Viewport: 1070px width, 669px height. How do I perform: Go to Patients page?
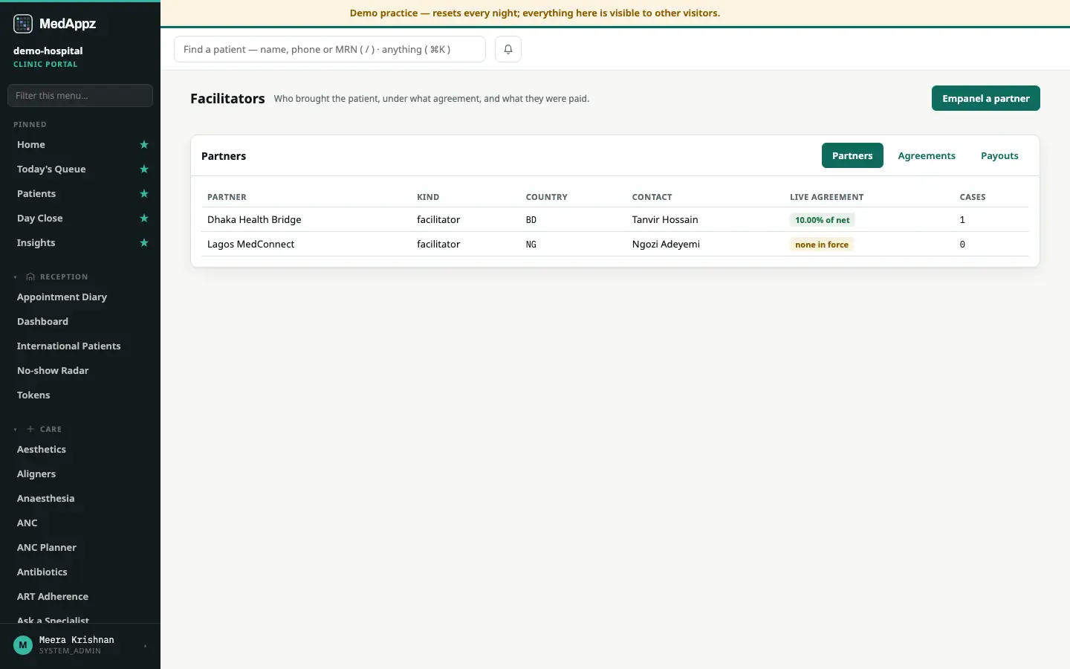pyautogui.click(x=36, y=194)
